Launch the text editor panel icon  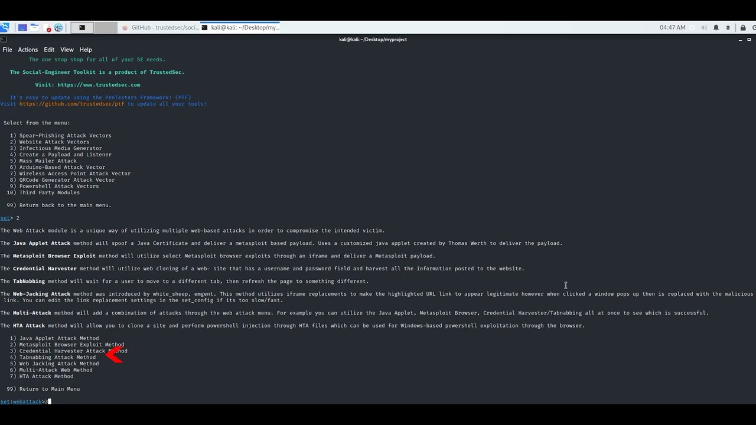click(47, 28)
